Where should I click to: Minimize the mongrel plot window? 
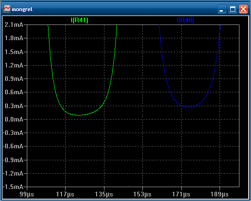click(222, 9)
